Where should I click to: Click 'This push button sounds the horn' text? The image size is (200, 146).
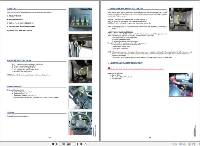[x=18, y=116]
